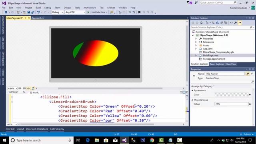Open the Build menu
This screenshot has height=144, width=256.
(x=38, y=8)
